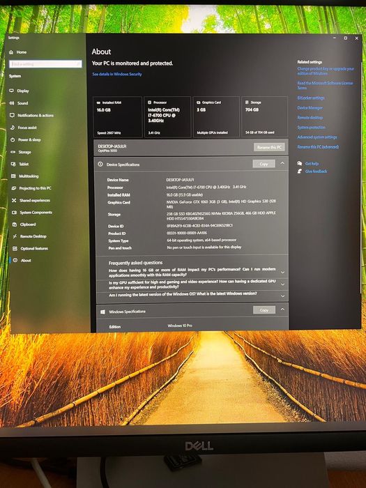Read the Microsoft Software License Terms
366x488 pixels.
(x=325, y=85)
